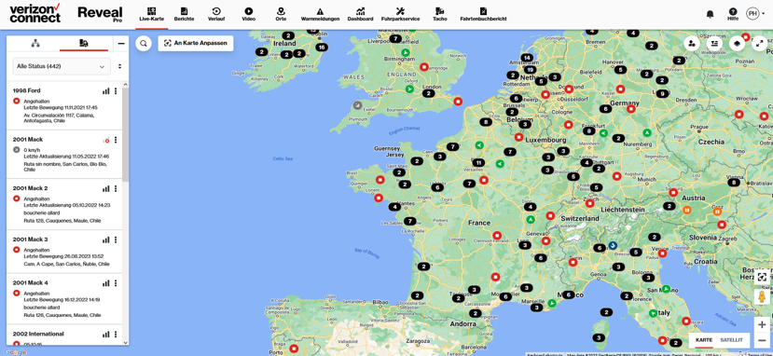Click cluster marker 11 near Paris
The height and width of the screenshot is (356, 773).
(478, 162)
